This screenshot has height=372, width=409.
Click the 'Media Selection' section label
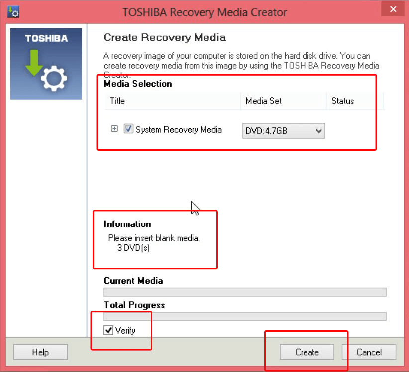(138, 84)
